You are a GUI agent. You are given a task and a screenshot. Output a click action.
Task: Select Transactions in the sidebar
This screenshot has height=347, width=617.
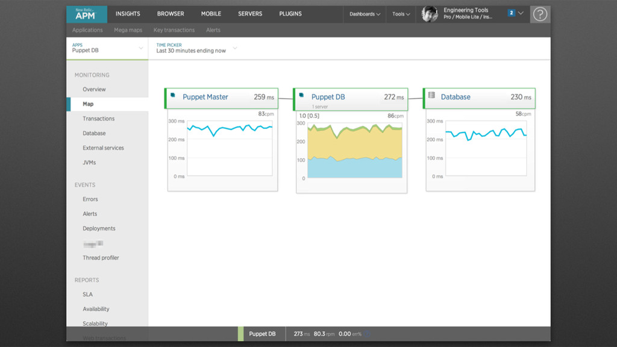point(98,119)
